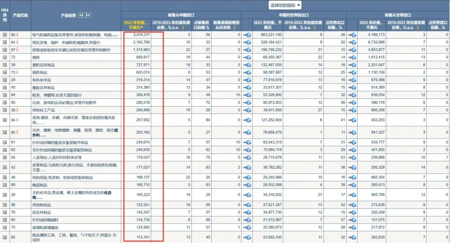Open product 核反应堆、锅炉 label

tap(66, 42)
